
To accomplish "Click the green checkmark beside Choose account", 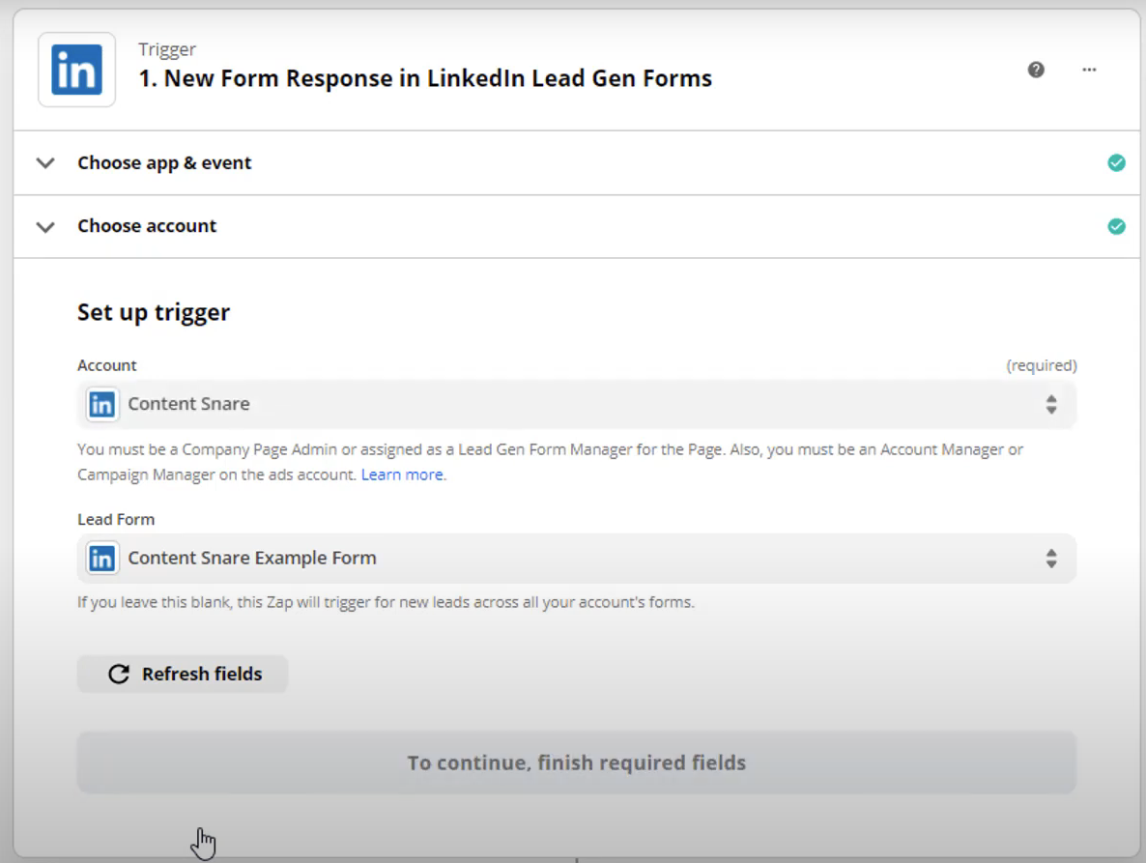I will [x=1116, y=226].
